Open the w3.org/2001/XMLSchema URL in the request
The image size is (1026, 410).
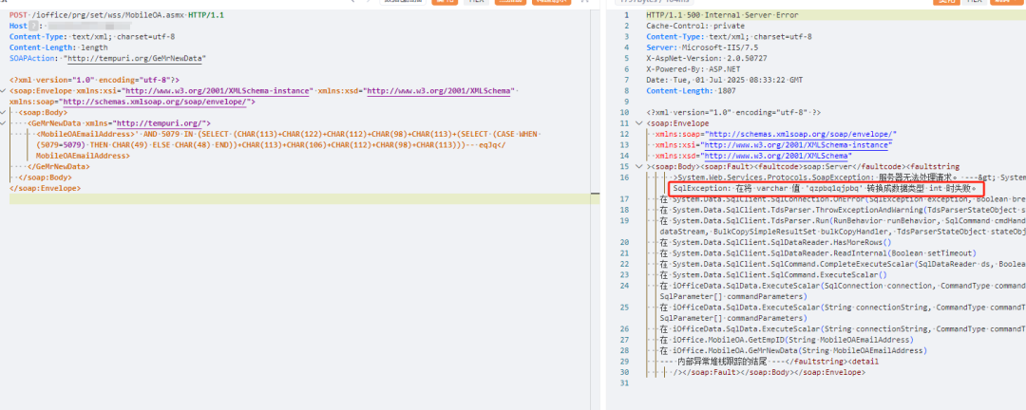click(439, 91)
